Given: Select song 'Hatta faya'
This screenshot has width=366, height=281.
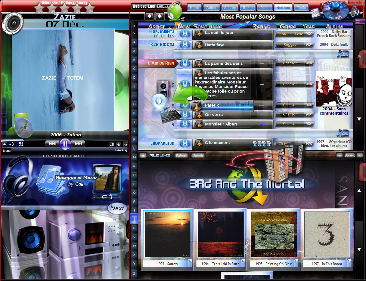Looking at the screenshot, I should click(215, 45).
